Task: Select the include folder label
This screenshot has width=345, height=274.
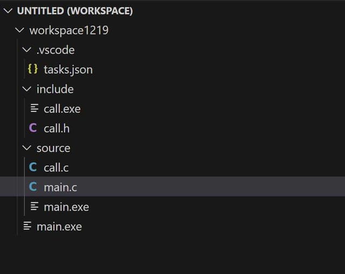Action: (55, 89)
